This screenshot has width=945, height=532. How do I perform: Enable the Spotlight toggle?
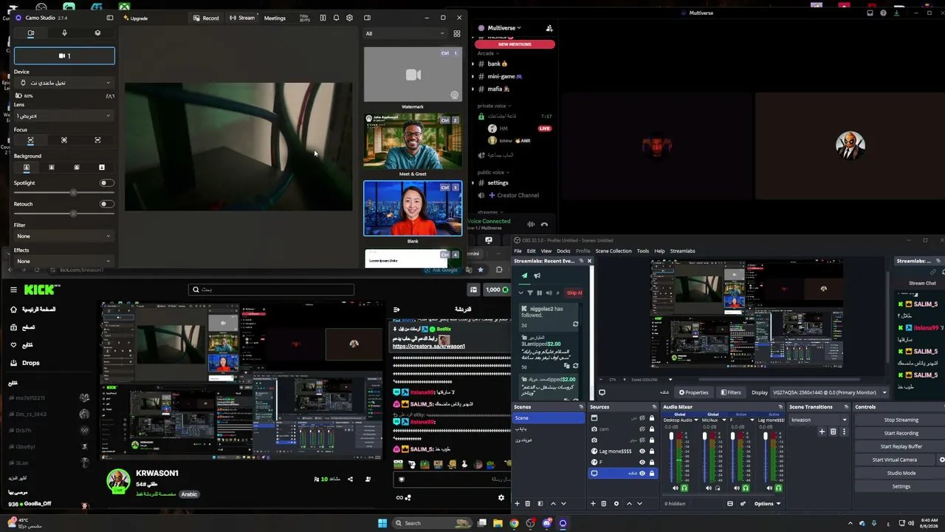(x=107, y=183)
